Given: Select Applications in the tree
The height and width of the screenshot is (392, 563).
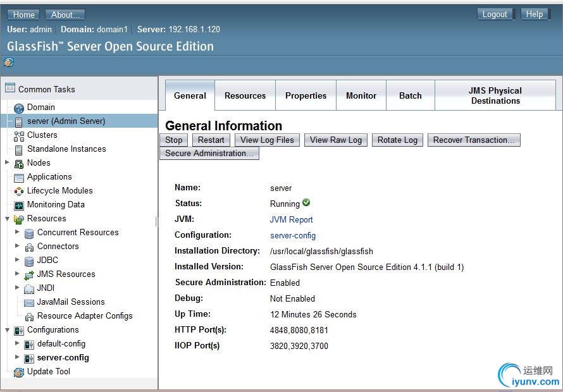Looking at the screenshot, I should pyautogui.click(x=49, y=176).
